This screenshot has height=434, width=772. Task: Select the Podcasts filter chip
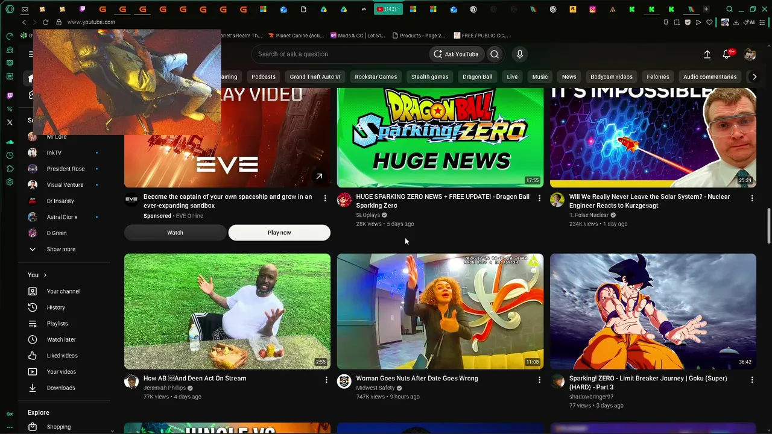tap(264, 77)
